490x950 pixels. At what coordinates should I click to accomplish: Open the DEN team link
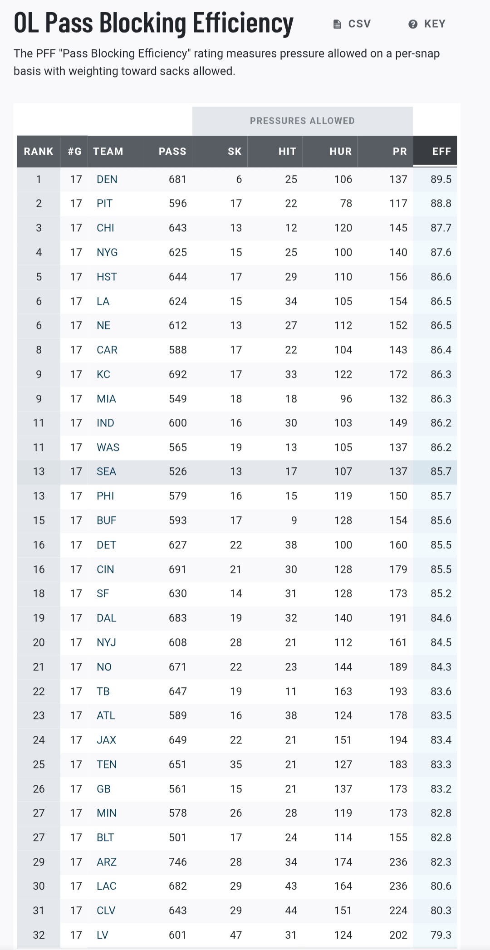pyautogui.click(x=107, y=180)
